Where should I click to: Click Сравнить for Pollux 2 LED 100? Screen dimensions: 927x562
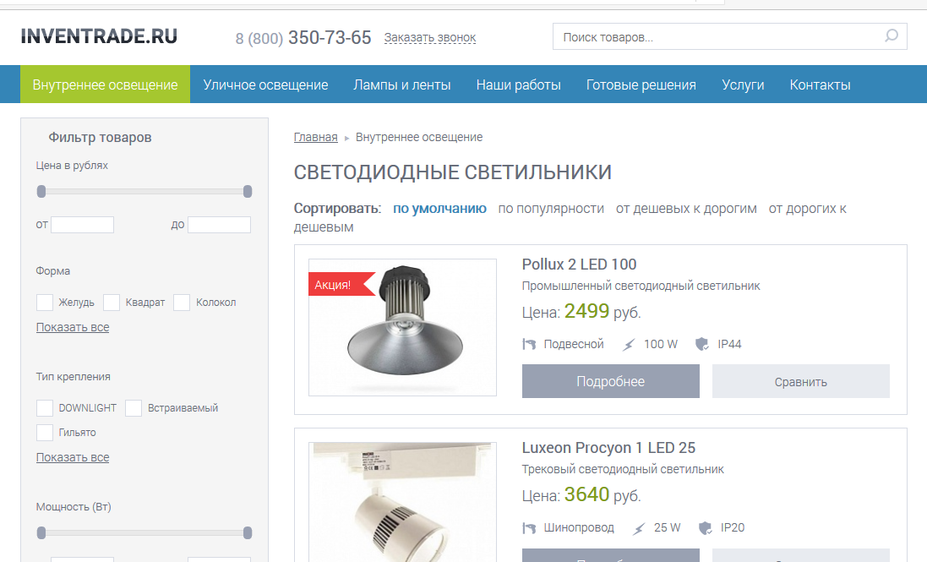click(x=800, y=381)
